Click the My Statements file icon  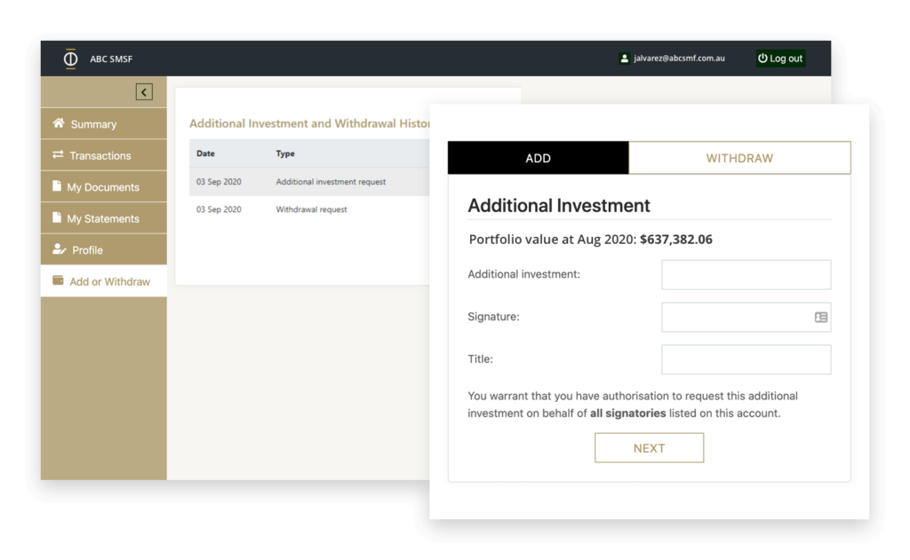(56, 217)
